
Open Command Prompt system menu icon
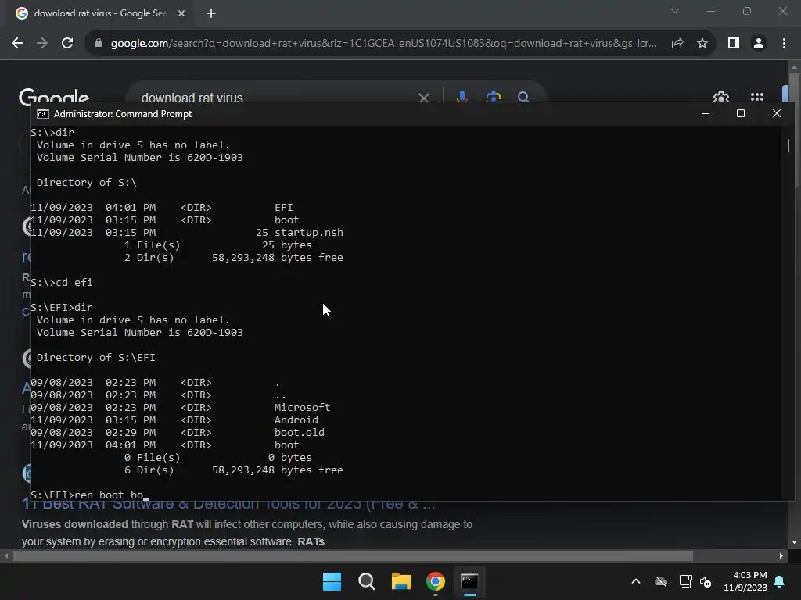(x=43, y=114)
